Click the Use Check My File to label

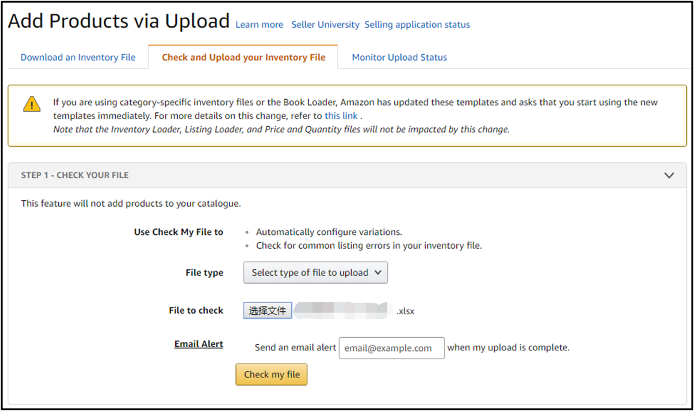[178, 232]
